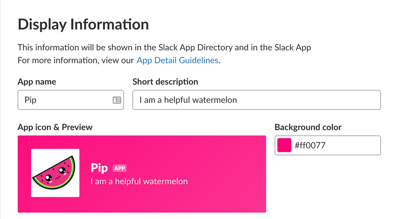Screen dimensions: 397x219
Task: Click the Slack App Directory description sentence
Action: click(164, 48)
